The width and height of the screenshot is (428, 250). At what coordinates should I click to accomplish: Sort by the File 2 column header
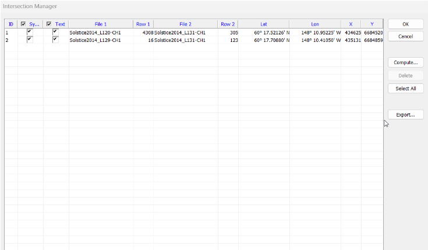[185, 24]
